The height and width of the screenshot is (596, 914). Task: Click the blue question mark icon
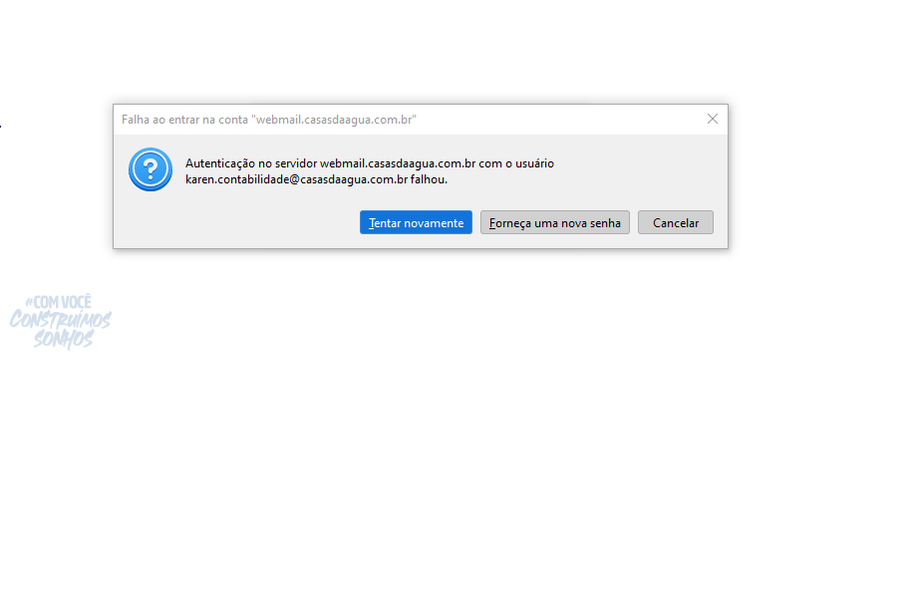click(x=151, y=169)
